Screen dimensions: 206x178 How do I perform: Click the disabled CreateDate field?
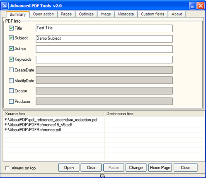tap(104, 70)
